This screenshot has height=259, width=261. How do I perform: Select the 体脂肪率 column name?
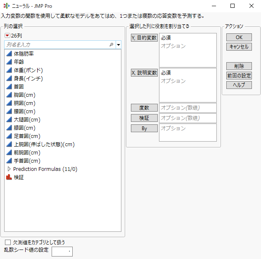(24, 54)
